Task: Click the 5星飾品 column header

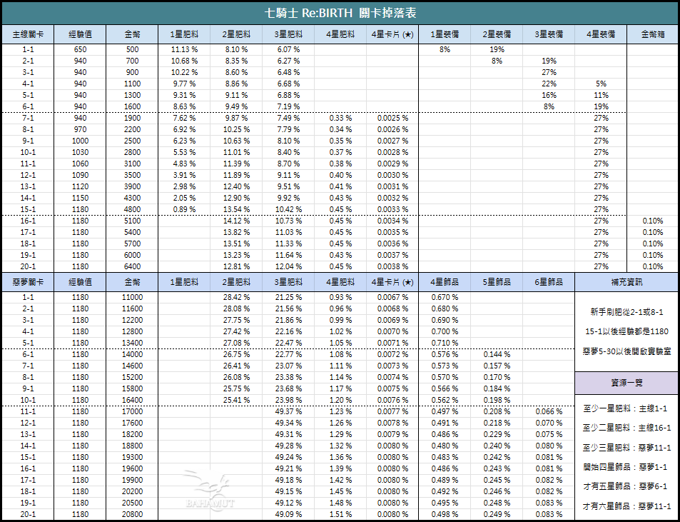Action: click(x=497, y=282)
